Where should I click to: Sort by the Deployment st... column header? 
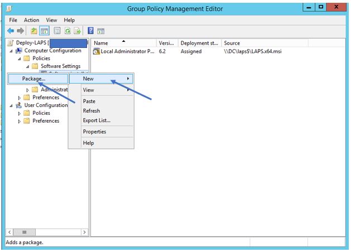pyautogui.click(x=200, y=43)
